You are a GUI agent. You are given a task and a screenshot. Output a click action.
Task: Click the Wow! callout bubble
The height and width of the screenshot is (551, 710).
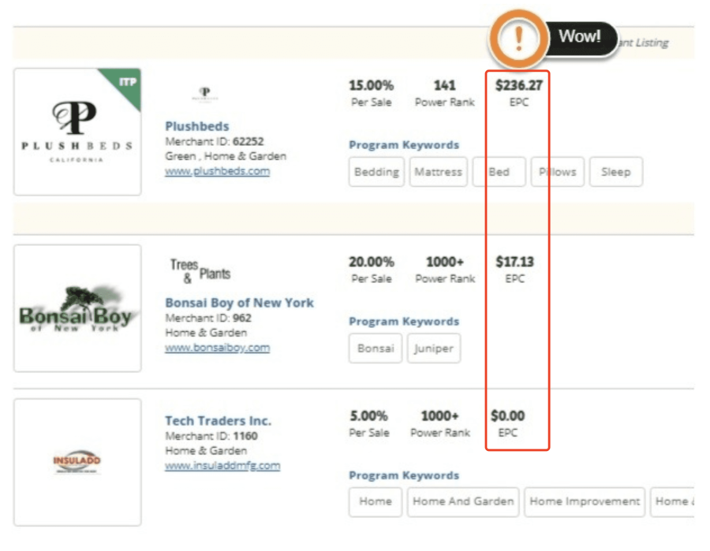click(581, 35)
